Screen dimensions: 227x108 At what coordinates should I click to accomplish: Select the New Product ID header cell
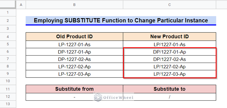tap(170, 37)
